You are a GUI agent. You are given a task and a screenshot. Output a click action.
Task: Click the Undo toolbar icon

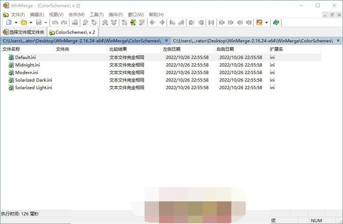55,22
